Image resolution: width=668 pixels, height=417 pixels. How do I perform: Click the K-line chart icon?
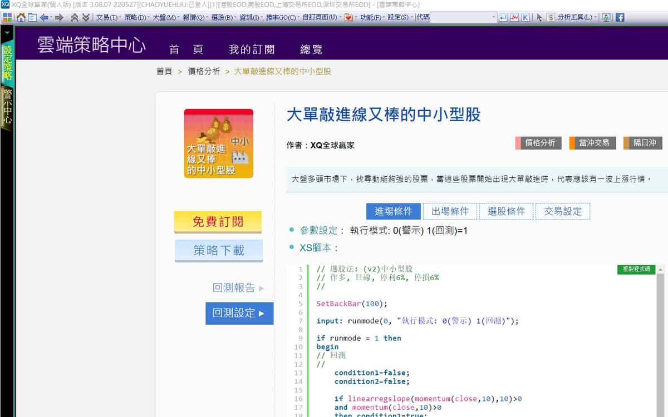coord(525,17)
